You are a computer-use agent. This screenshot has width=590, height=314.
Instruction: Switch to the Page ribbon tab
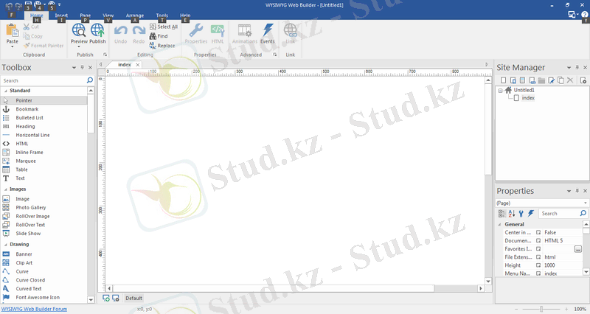click(x=86, y=15)
